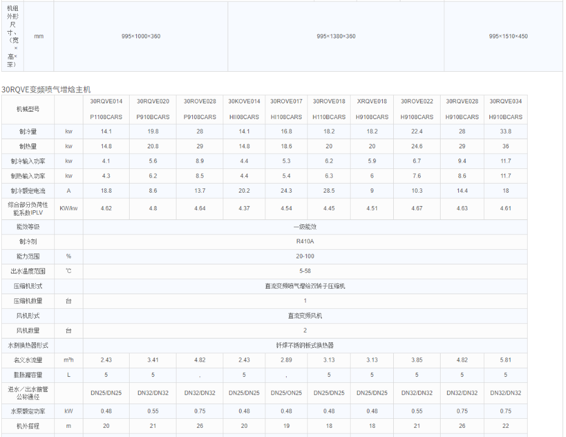Select the XRQVE018 model header cell
This screenshot has width=566, height=437.
(371, 101)
